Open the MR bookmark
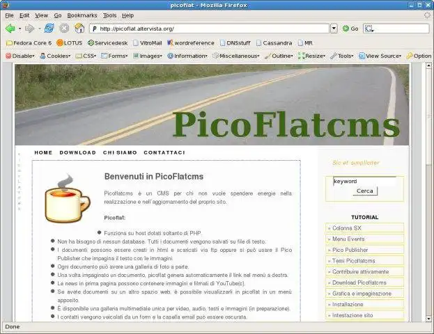434x334 pixels. pos(305,43)
